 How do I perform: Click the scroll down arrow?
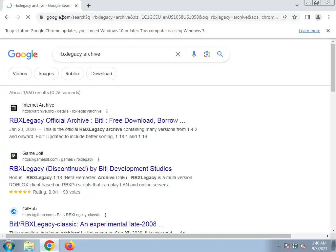(x=333, y=230)
